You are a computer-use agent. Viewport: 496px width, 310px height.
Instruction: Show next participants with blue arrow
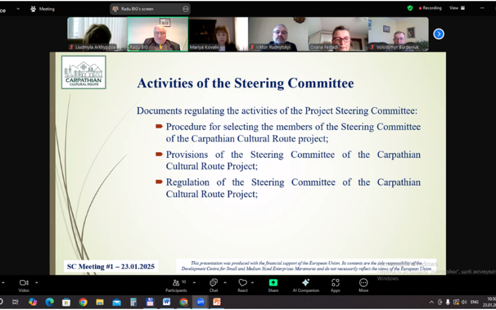[x=438, y=34]
